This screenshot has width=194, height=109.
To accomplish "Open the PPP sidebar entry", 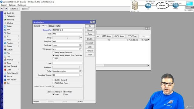I will point(8,30).
